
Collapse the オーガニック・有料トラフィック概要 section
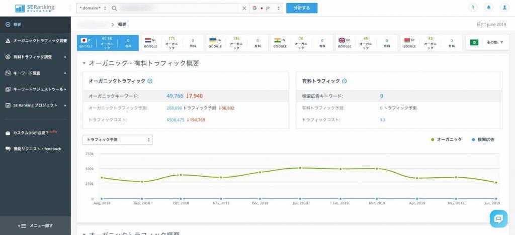(x=84, y=63)
